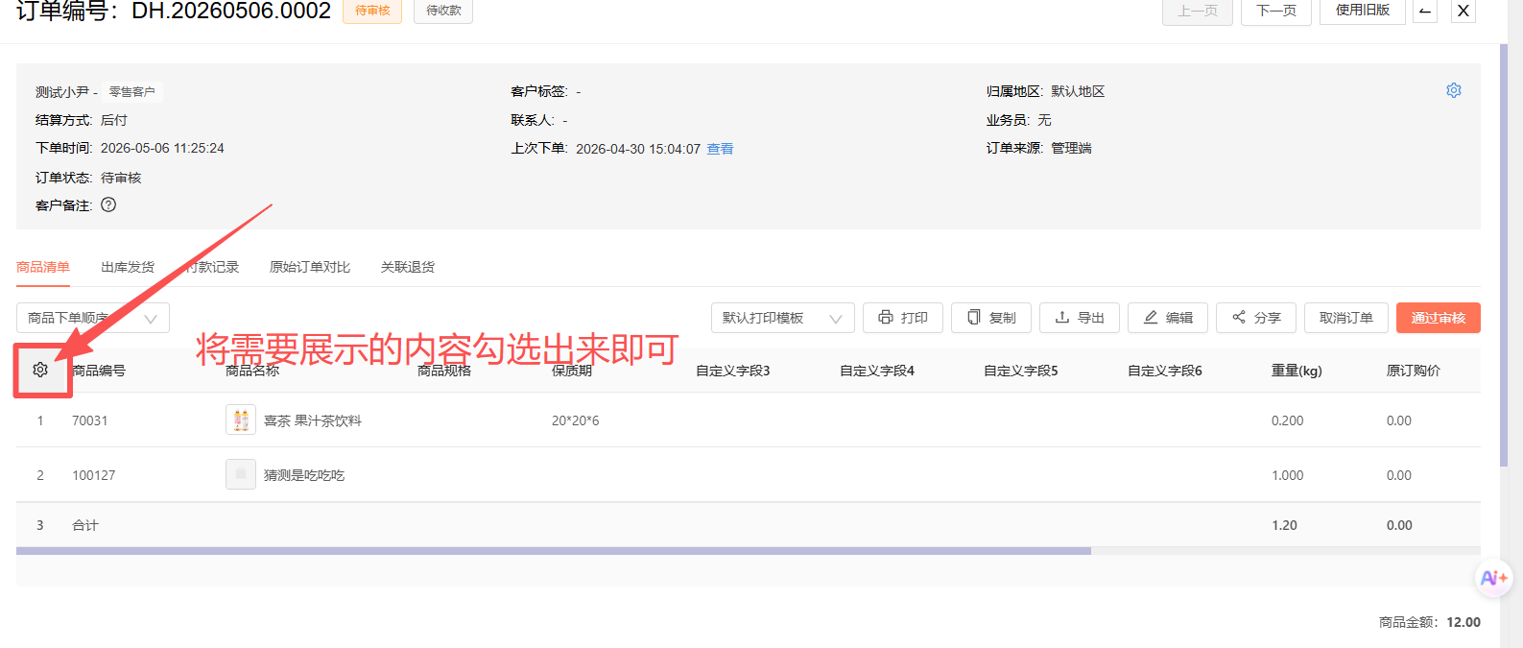Switch to the 关联退货 tab
The width and height of the screenshot is (1523, 648).
(408, 267)
